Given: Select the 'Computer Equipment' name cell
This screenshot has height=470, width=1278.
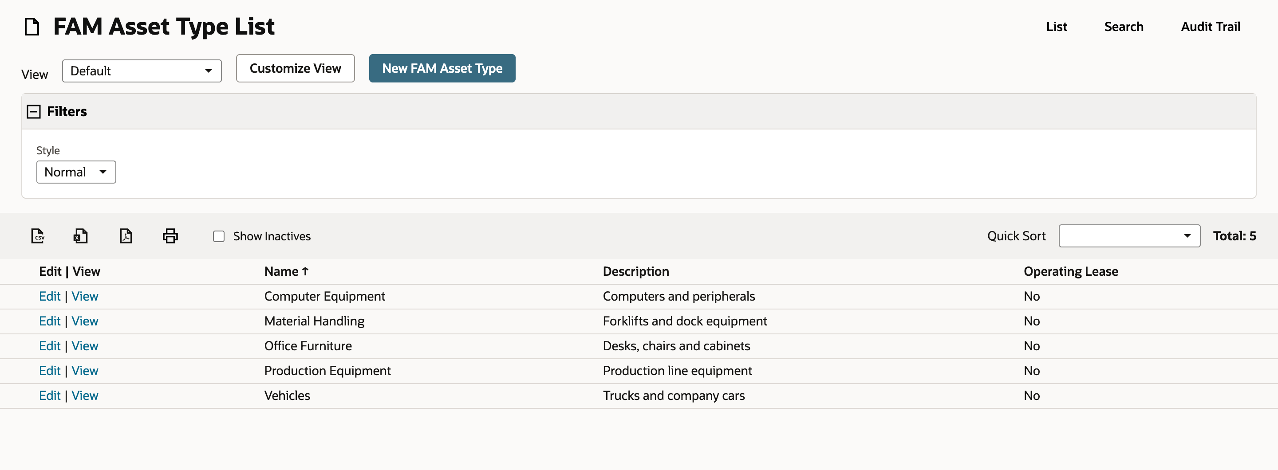Looking at the screenshot, I should coord(324,297).
